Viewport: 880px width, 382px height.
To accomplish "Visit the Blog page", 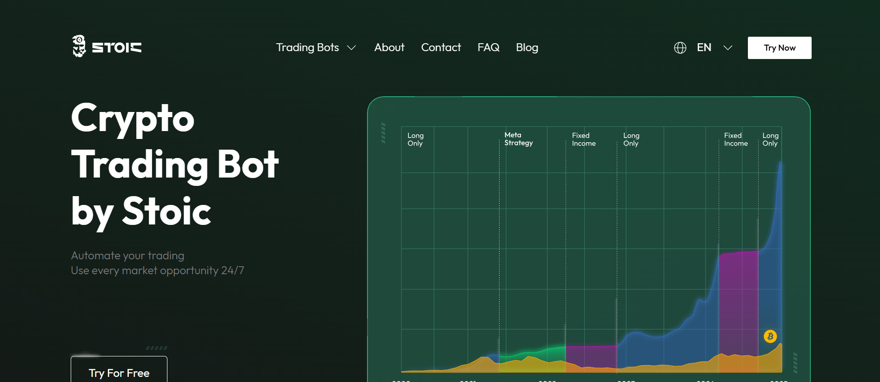I will pos(527,47).
